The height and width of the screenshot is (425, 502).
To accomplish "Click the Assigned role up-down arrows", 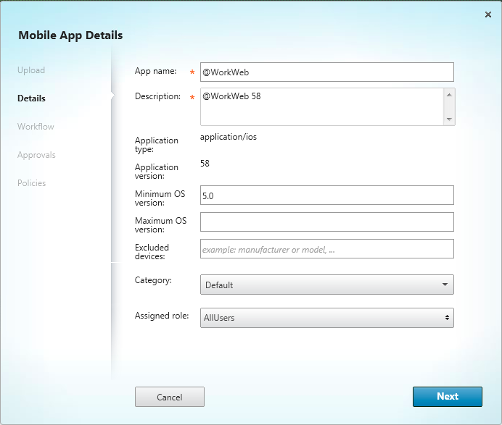I will (x=446, y=318).
